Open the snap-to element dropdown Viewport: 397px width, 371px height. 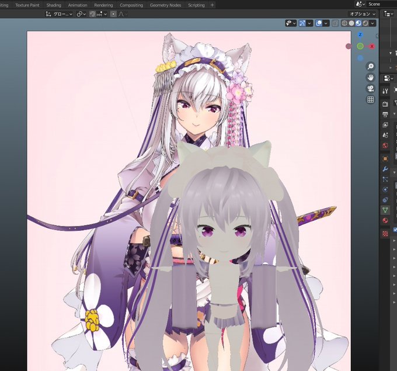(x=102, y=14)
